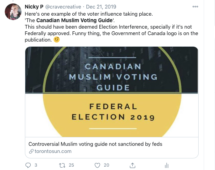Like the tweet with the heart icon

(97, 165)
